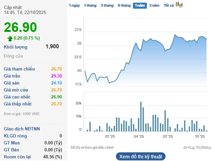
Task: Select the active "1 năm" tab
Action: pos(140,5)
